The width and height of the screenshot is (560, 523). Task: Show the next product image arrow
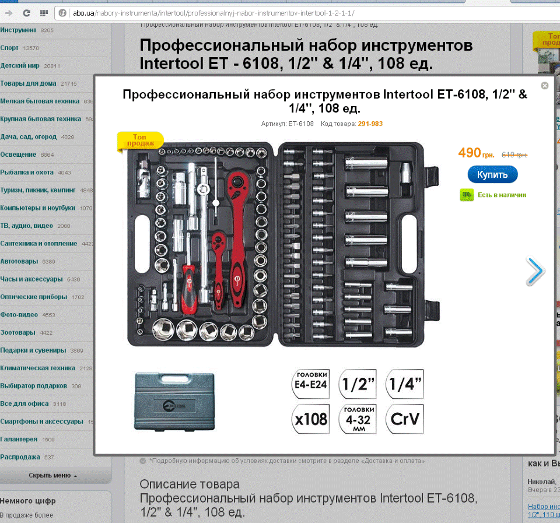click(535, 271)
